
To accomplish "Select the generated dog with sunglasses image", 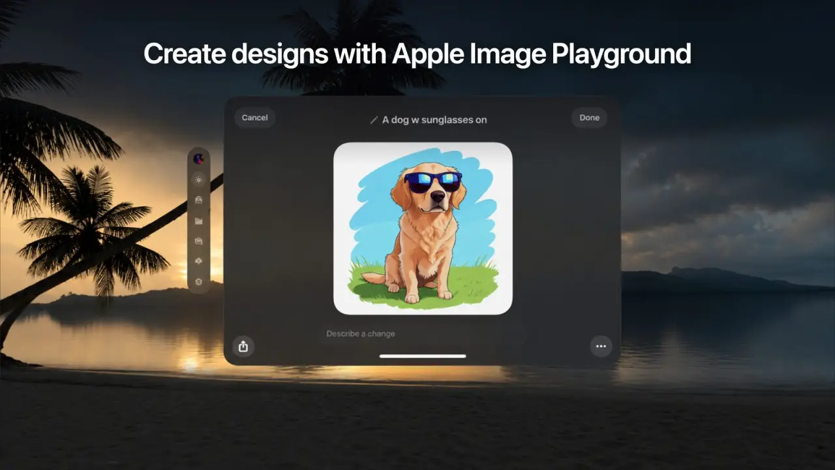I will pyautogui.click(x=423, y=228).
